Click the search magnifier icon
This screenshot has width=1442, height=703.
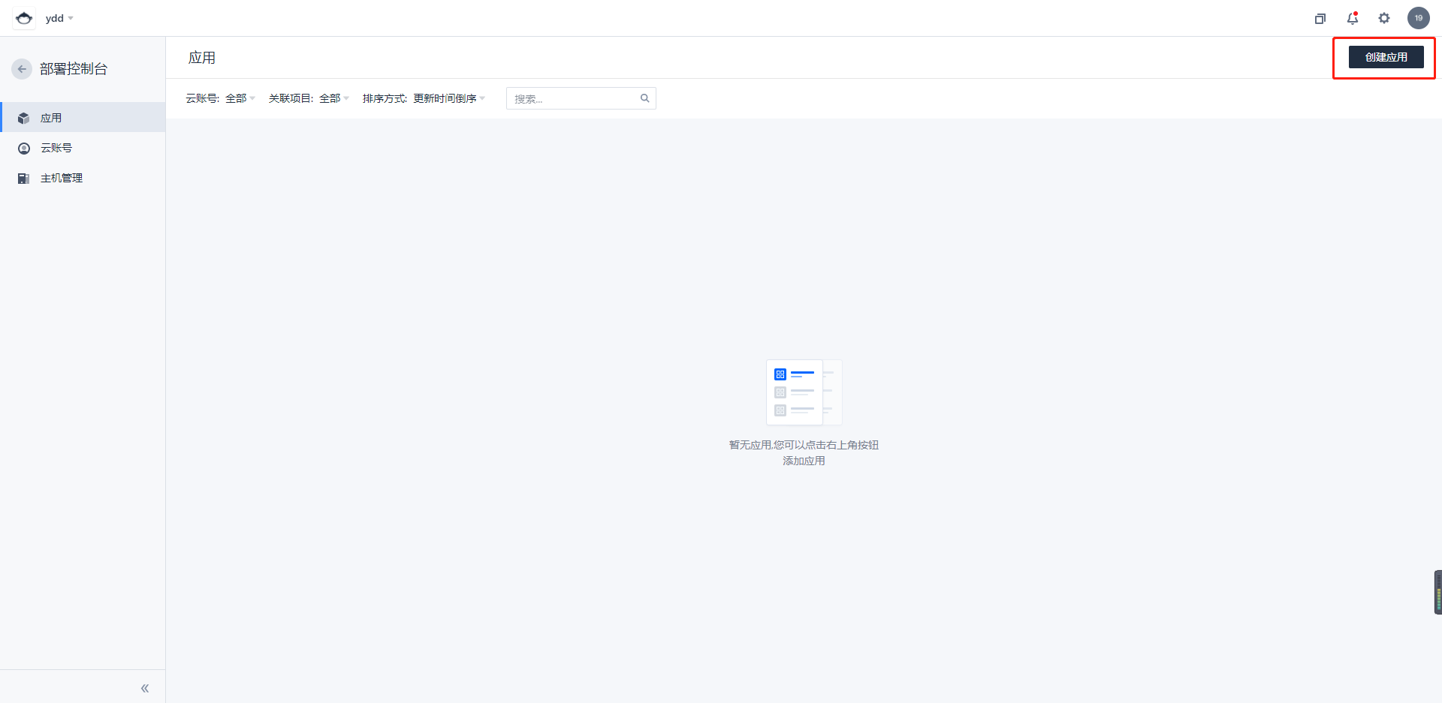(x=644, y=98)
